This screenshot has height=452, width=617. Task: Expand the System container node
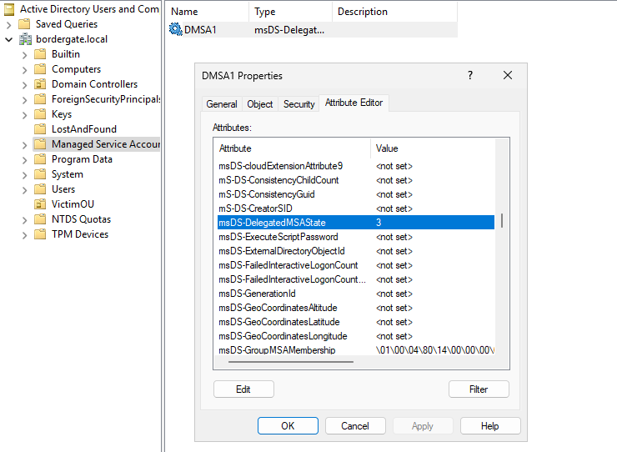(24, 174)
